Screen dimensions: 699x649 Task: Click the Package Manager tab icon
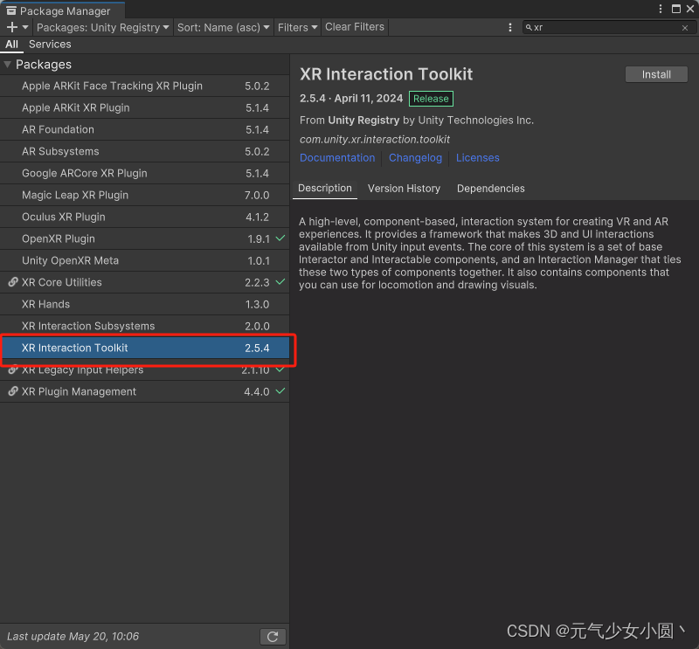[11, 10]
